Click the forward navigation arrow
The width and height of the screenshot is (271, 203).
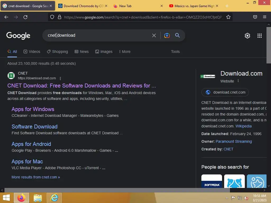[x=16, y=17]
